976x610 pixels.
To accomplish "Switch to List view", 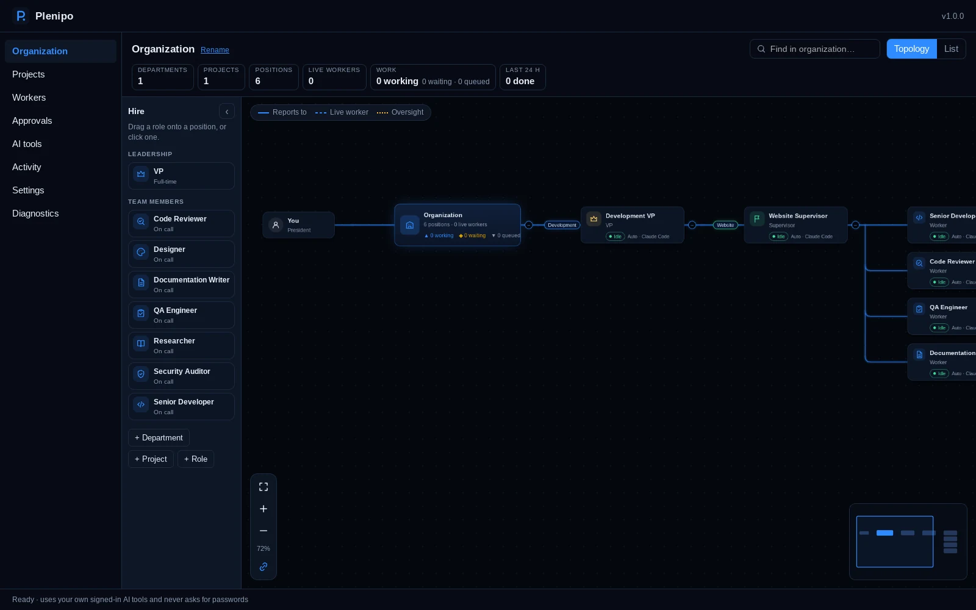I will click(x=951, y=49).
